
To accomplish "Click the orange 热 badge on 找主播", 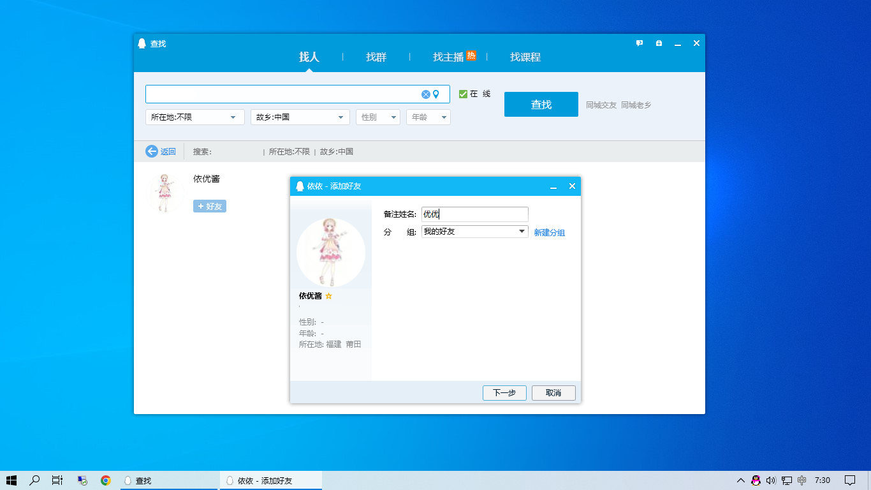I will 471,56.
